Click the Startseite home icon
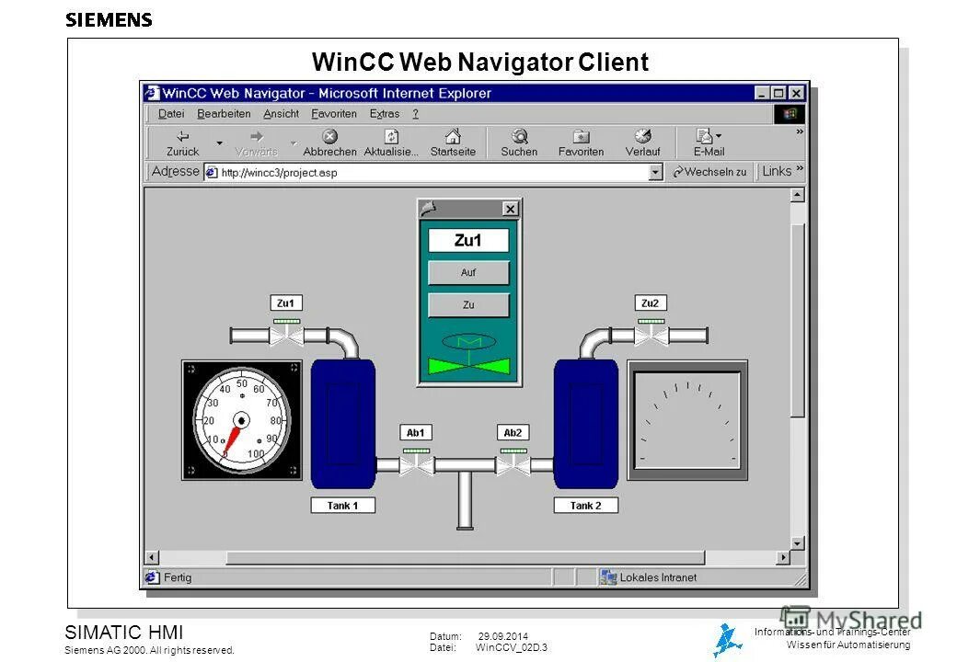The height and width of the screenshot is (662, 957). [x=453, y=136]
